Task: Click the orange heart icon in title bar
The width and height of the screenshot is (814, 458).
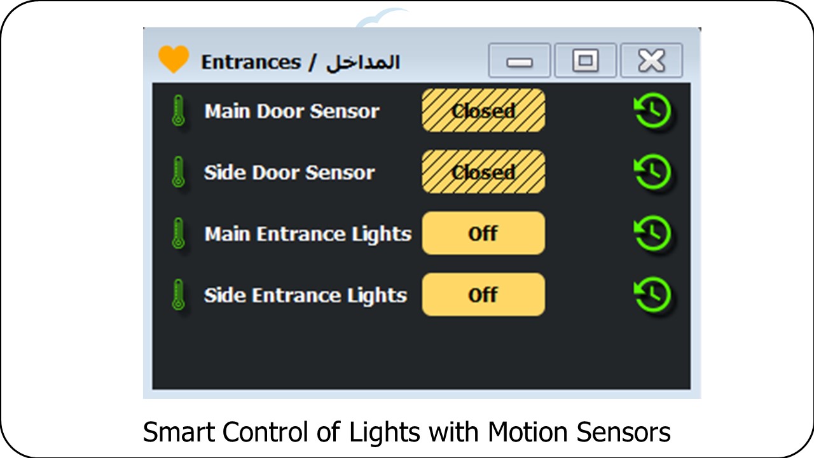Action: pyautogui.click(x=174, y=60)
